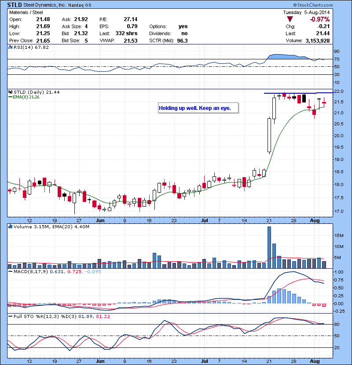Click the 22.0 price scale label

point(339,91)
